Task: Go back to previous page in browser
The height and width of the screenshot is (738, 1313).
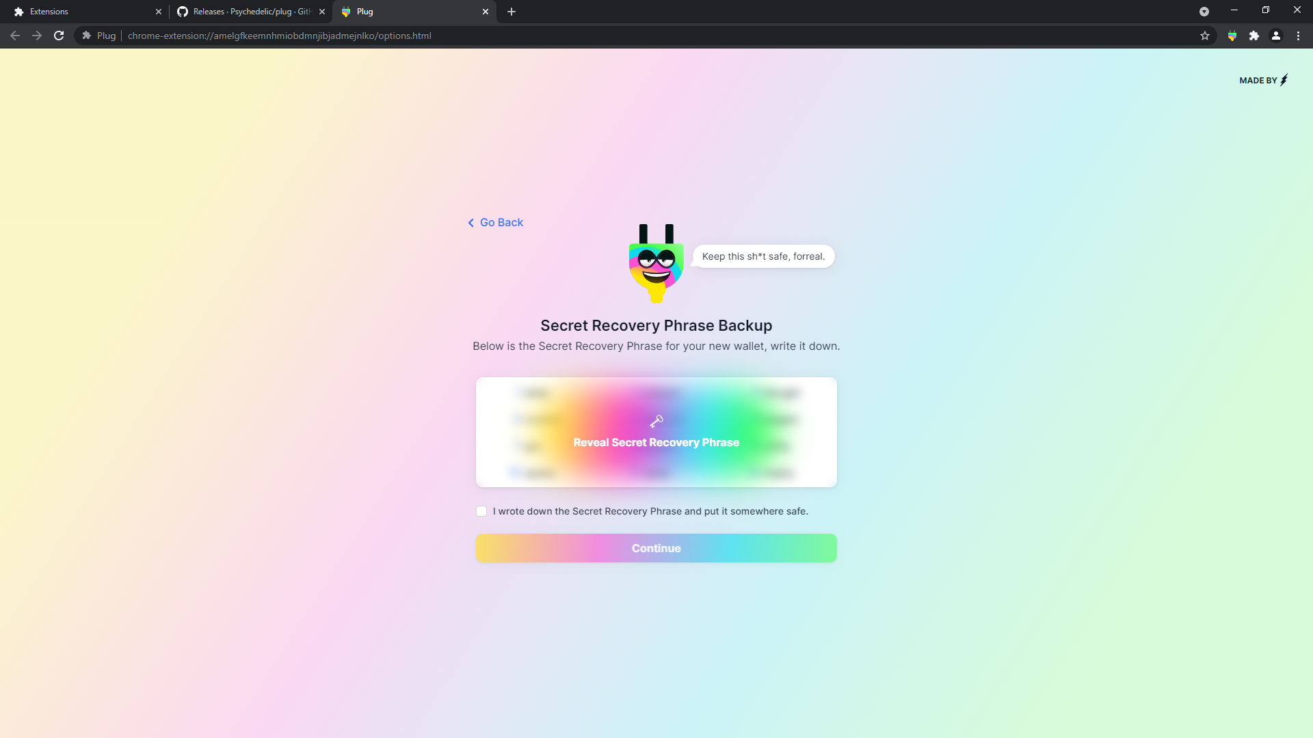Action: [x=15, y=36]
